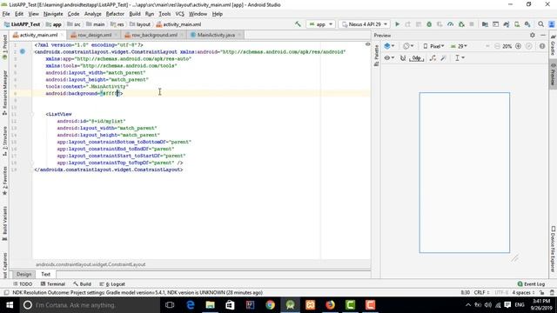Click the Stop square icon in toolbar

tap(472, 24)
